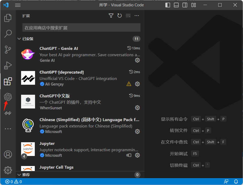Open the Source Control view
243x185 pixels.
pyautogui.click(x=8, y=50)
